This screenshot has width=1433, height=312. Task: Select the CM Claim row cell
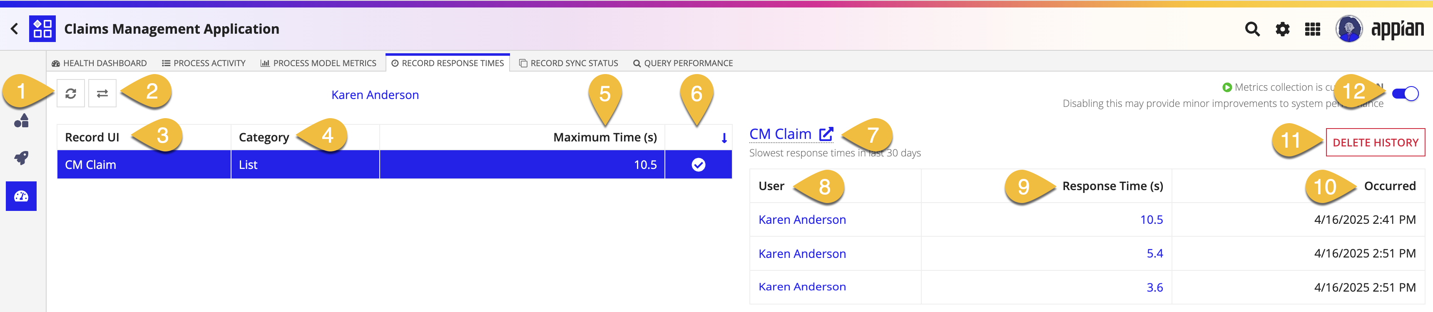pyautogui.click(x=144, y=165)
